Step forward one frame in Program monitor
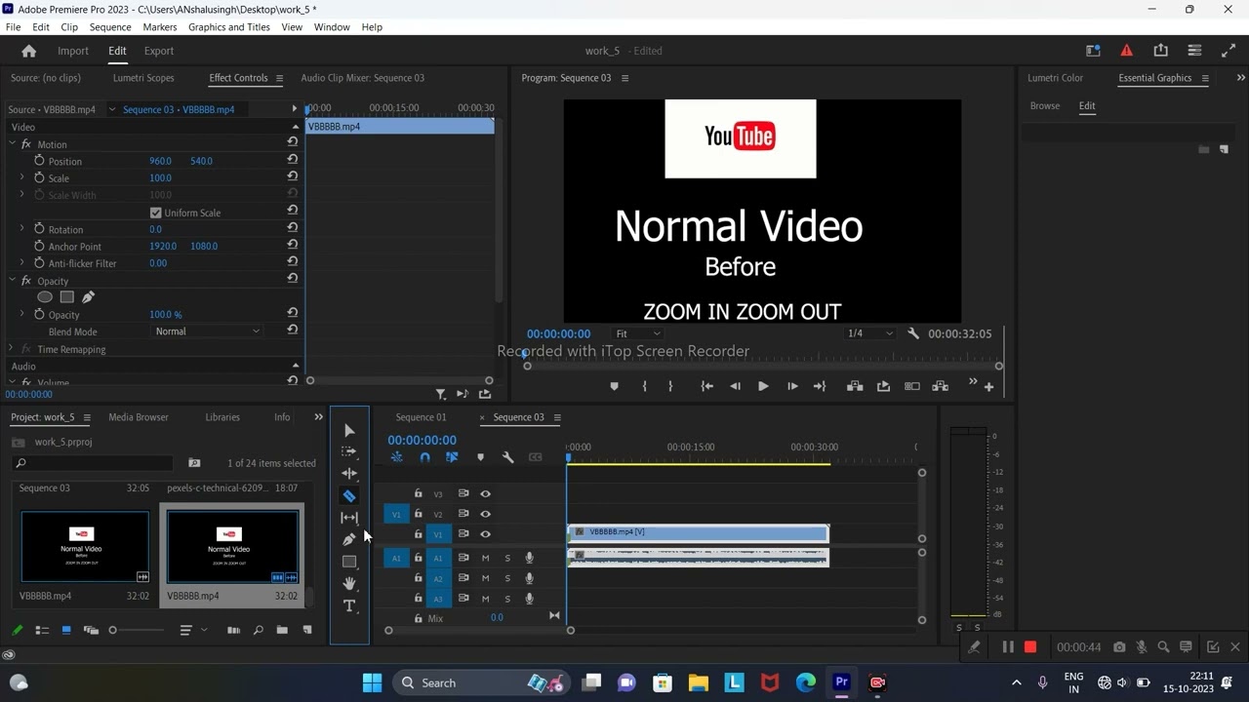This screenshot has height=702, width=1249. click(x=792, y=386)
